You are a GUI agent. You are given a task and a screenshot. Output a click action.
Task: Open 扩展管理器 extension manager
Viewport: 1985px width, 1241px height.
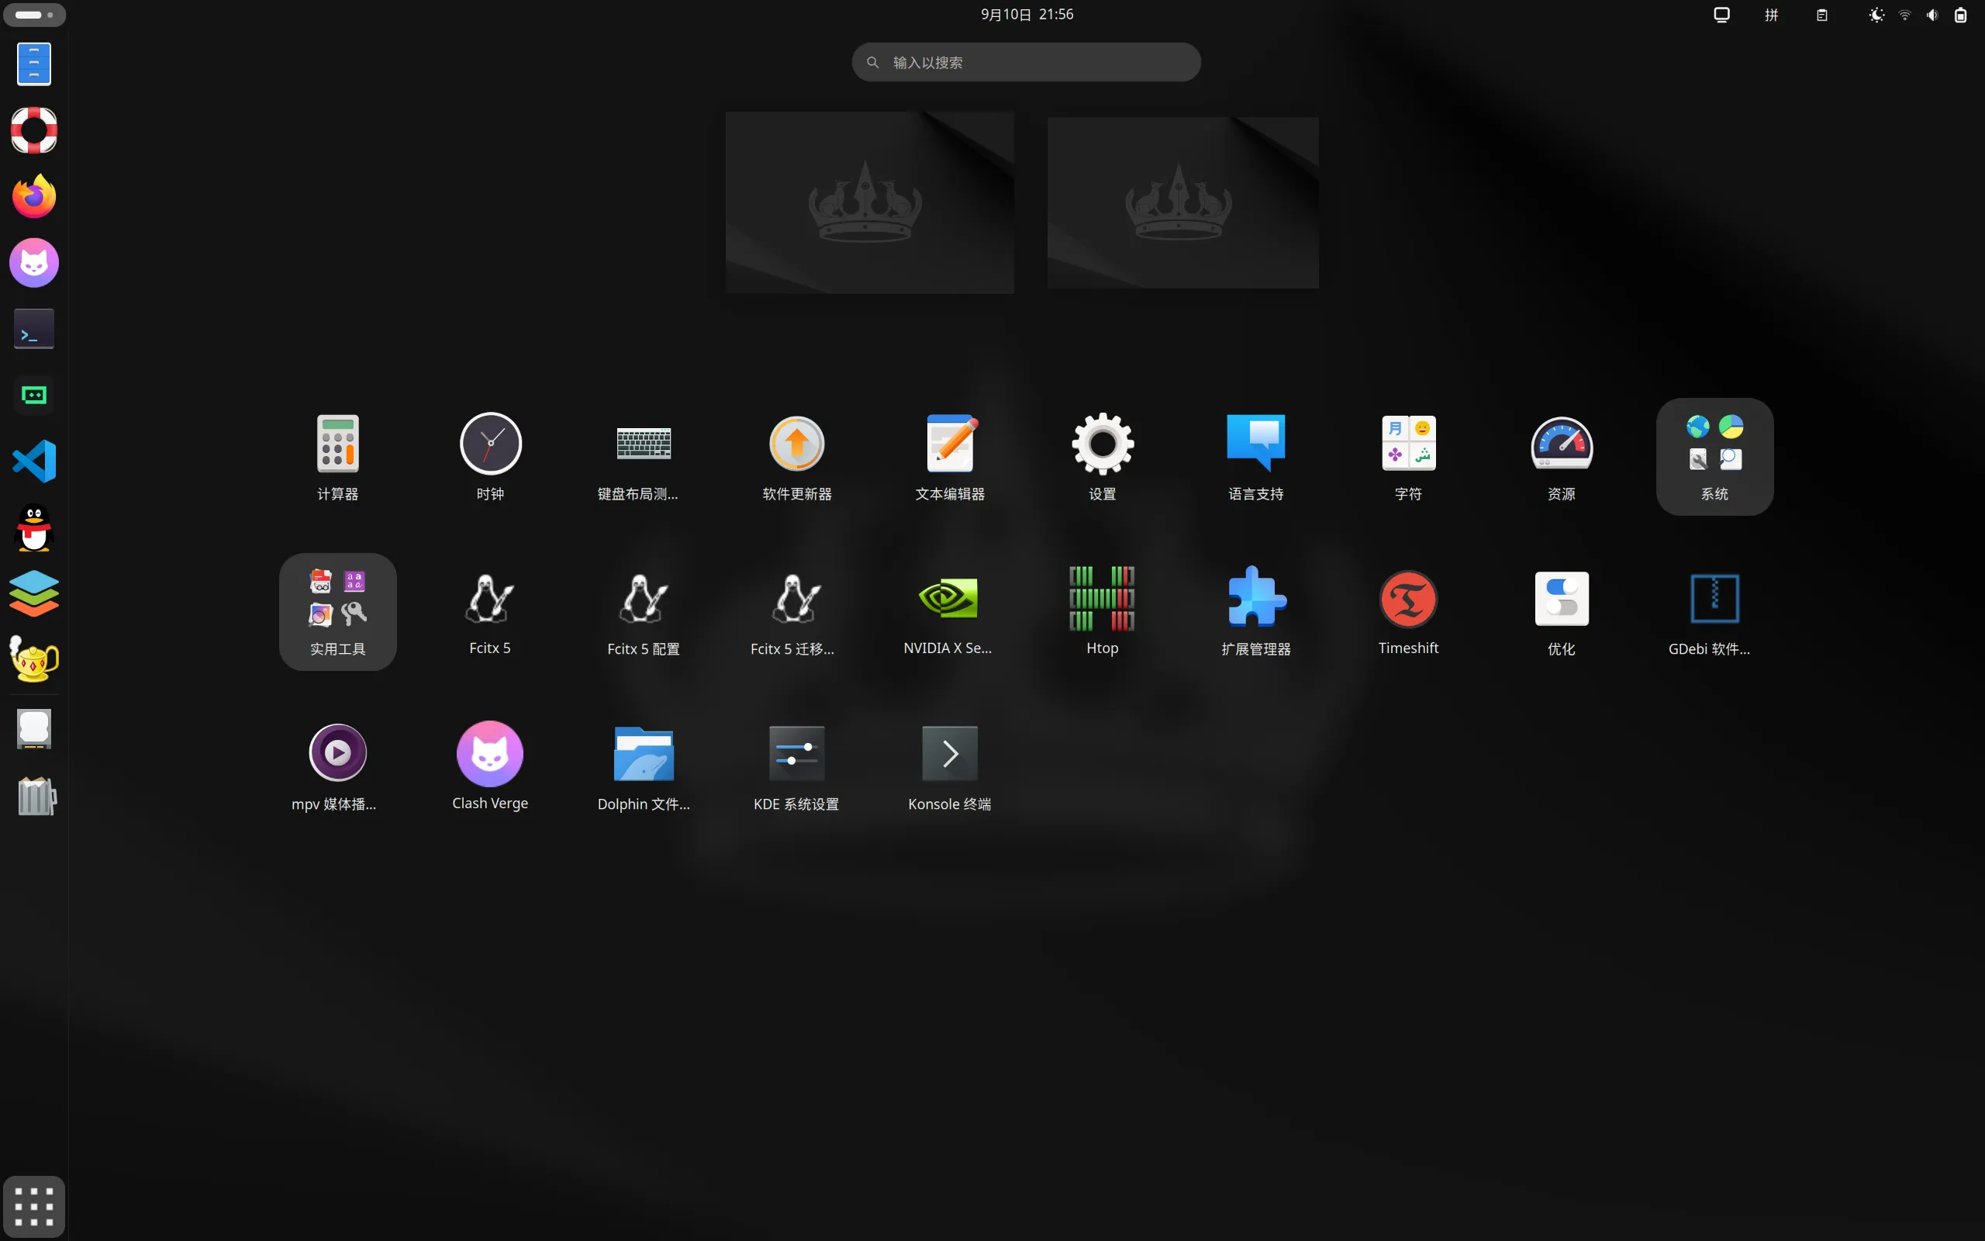coord(1256,611)
